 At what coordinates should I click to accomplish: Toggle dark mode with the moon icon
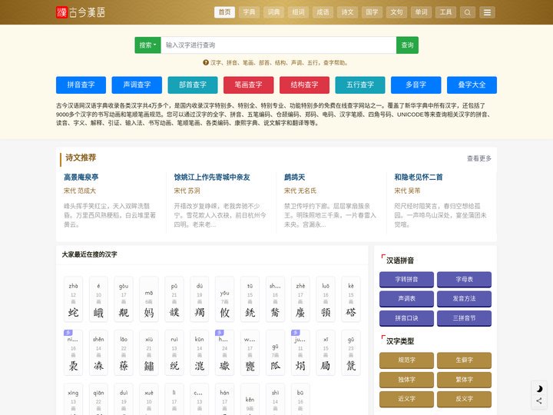(539, 389)
